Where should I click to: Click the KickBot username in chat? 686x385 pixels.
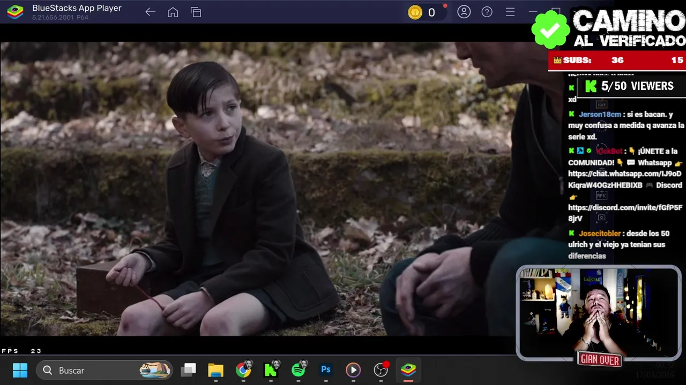coord(609,151)
